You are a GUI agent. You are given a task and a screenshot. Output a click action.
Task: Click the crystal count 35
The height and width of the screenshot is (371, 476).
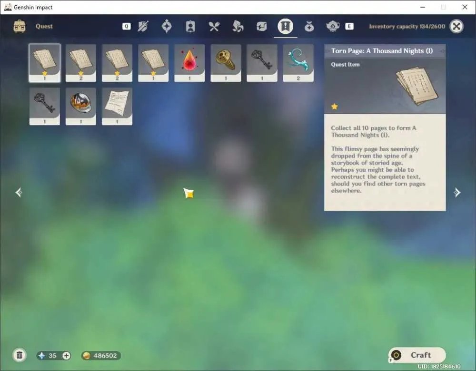(52, 355)
